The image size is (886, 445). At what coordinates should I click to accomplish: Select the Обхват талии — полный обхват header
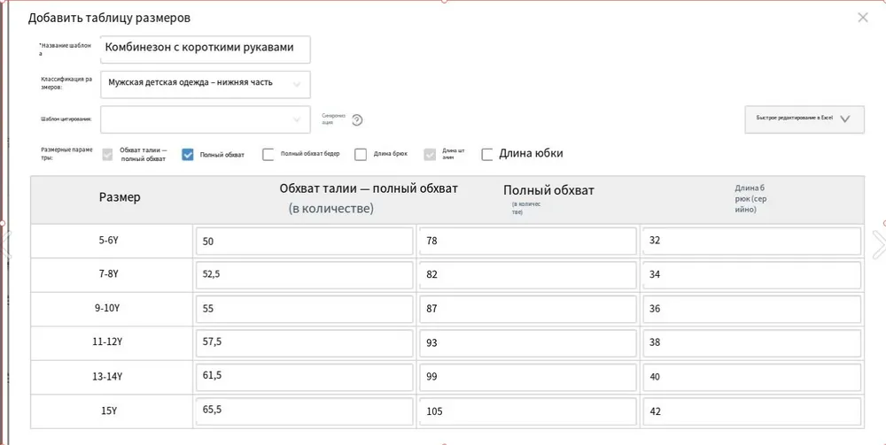click(x=369, y=189)
